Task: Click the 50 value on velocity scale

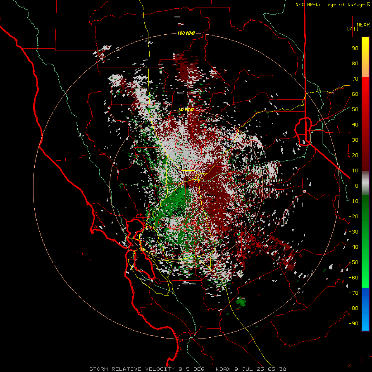Action: 355,110
